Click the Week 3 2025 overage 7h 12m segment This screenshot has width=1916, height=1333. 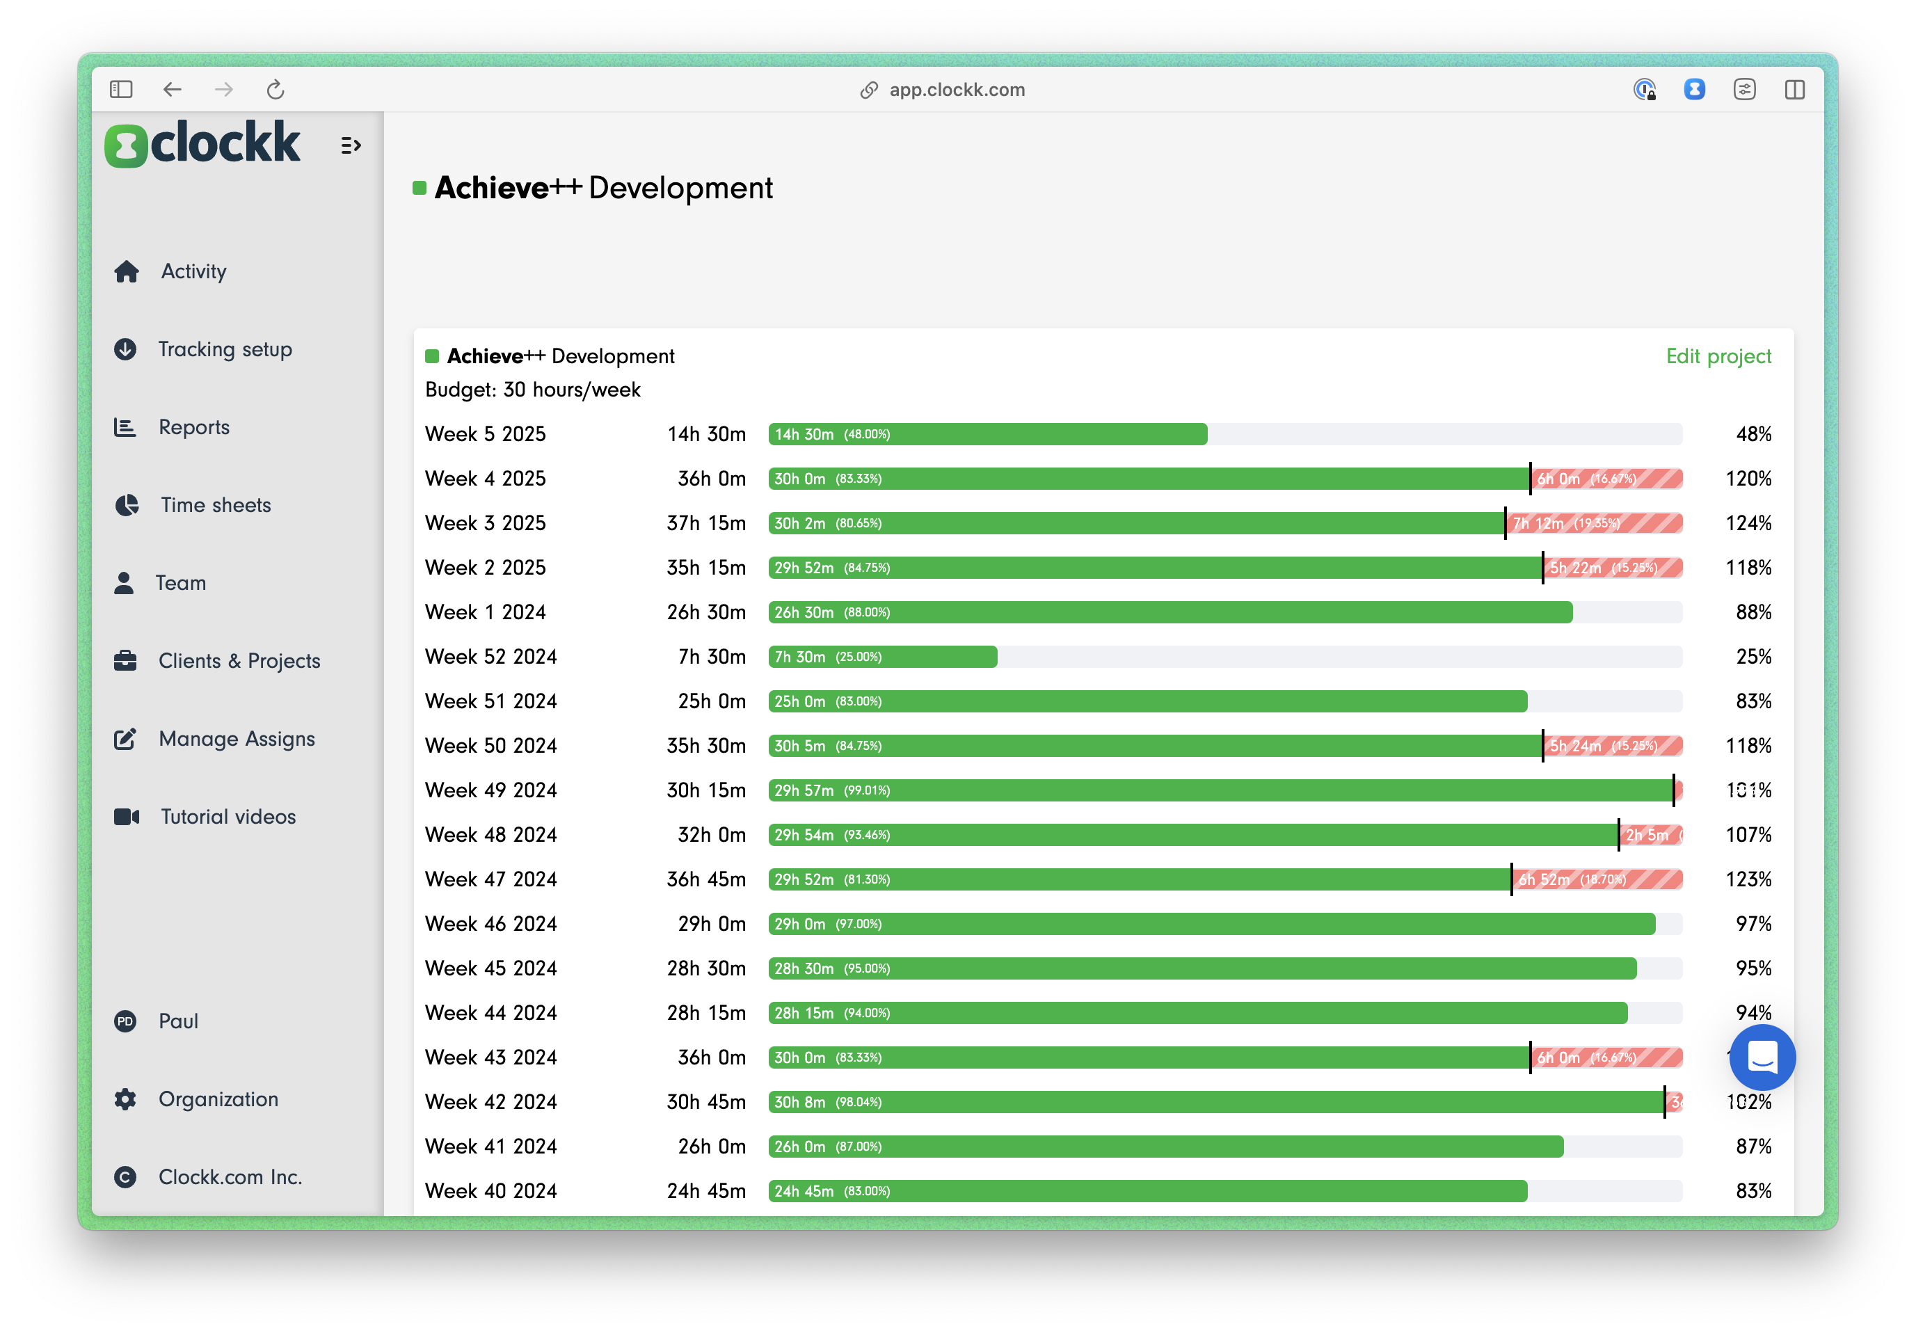coord(1594,523)
